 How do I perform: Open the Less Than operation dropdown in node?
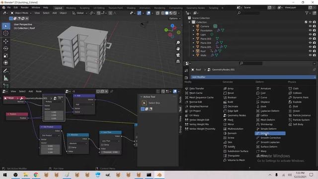click(x=110, y=141)
